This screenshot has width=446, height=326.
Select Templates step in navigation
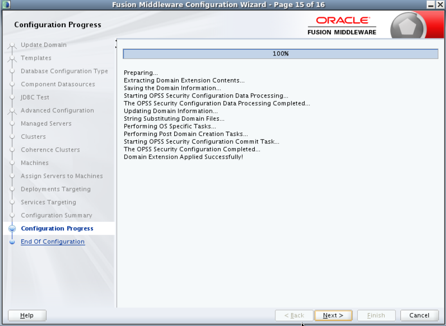36,58
